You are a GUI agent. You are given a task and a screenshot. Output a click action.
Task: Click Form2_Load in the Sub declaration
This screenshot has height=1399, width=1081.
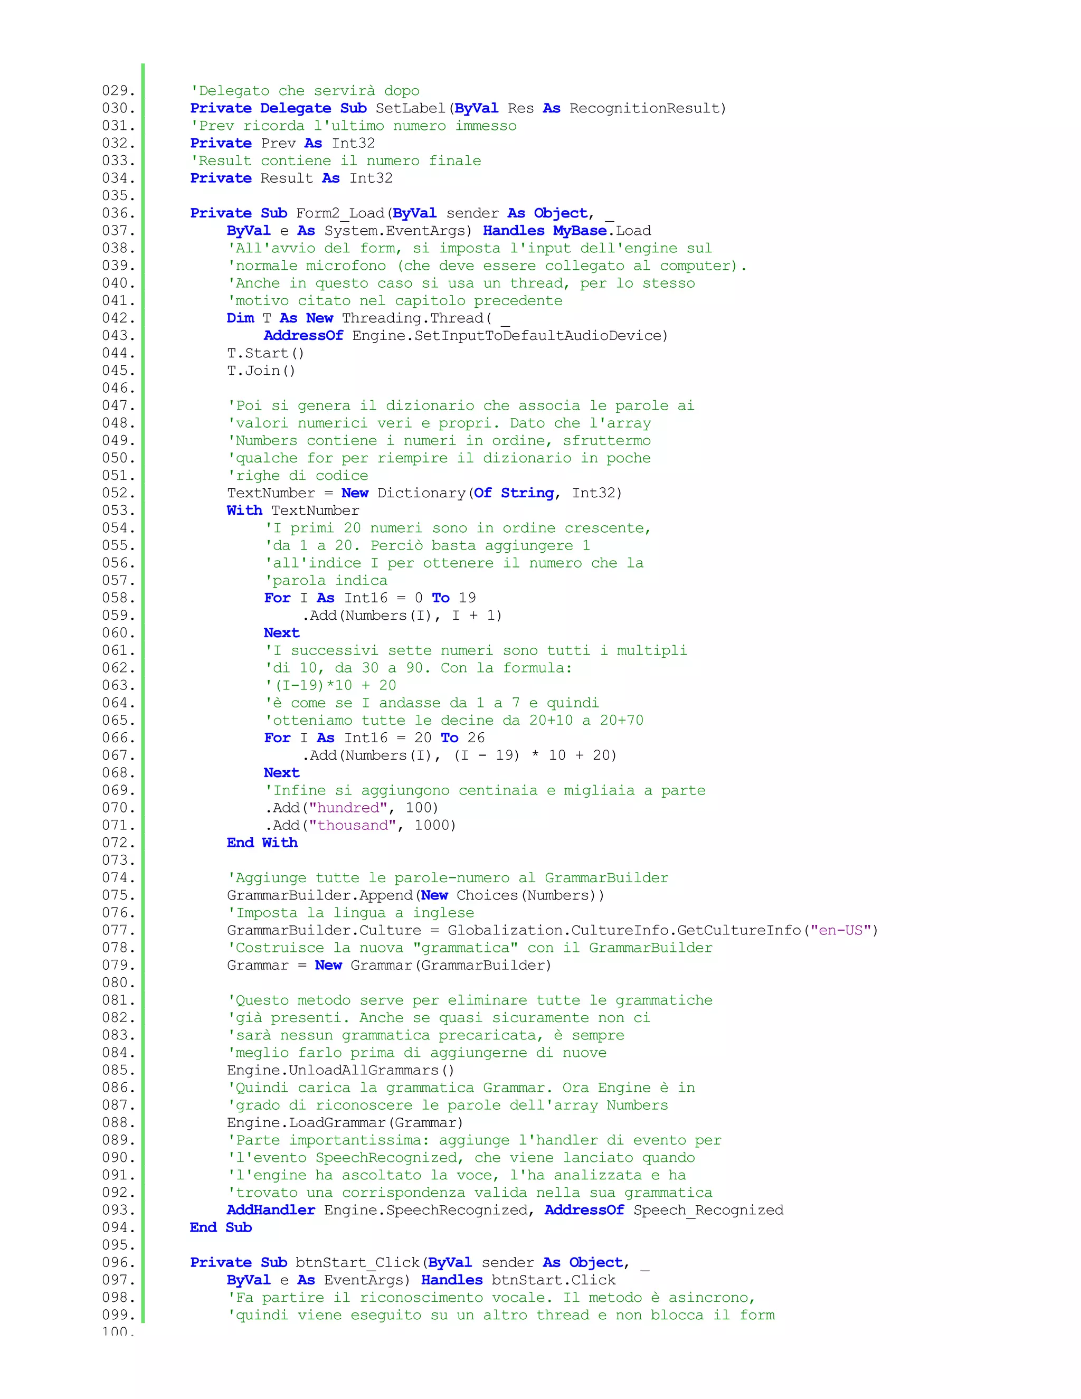[x=340, y=213]
